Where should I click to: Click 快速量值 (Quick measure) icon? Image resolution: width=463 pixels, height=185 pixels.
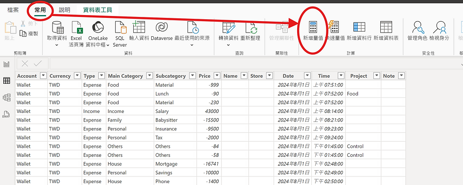334,27
